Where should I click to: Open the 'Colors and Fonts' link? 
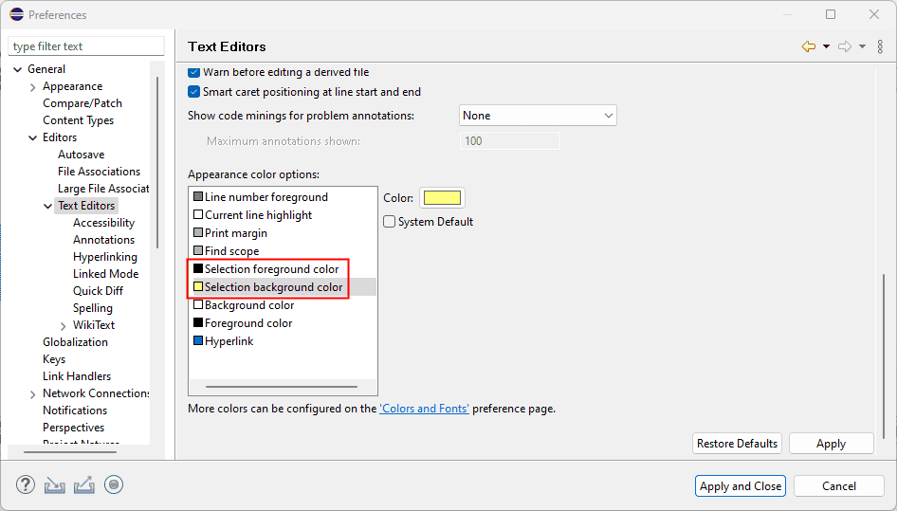pyautogui.click(x=424, y=409)
